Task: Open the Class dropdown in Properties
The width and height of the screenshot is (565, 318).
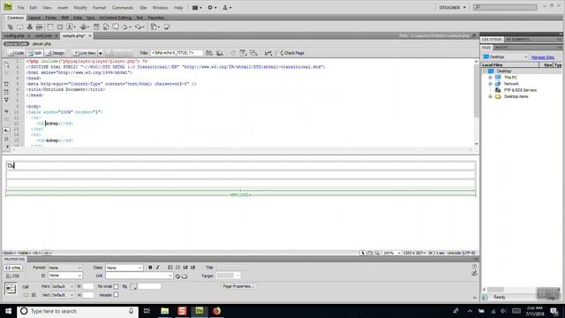Action: click(x=124, y=268)
